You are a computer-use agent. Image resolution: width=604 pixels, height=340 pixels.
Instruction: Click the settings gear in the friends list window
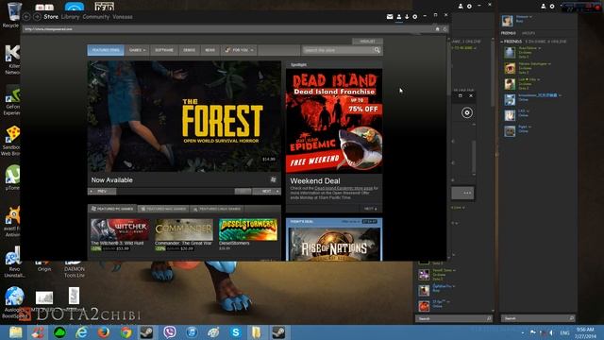point(552,7)
